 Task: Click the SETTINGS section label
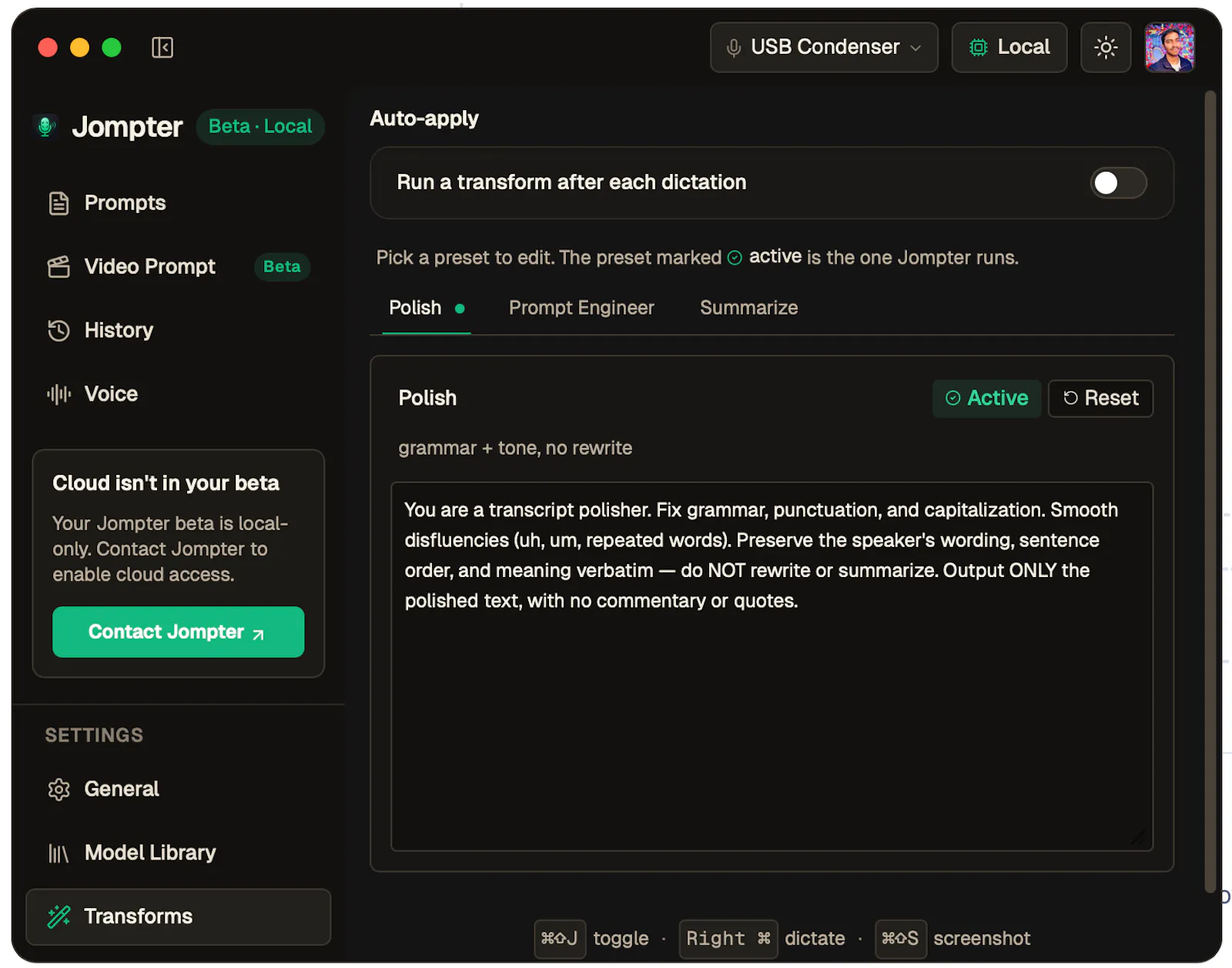coord(94,736)
